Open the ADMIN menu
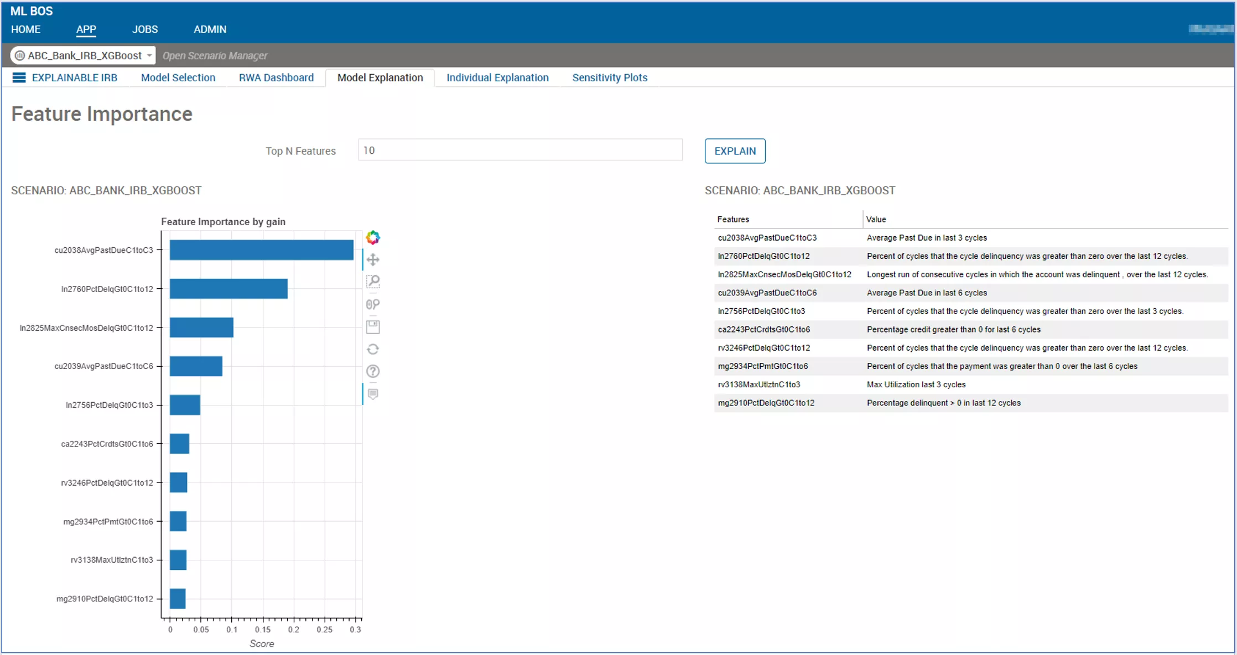Image resolution: width=1237 pixels, height=655 pixels. pos(210,29)
